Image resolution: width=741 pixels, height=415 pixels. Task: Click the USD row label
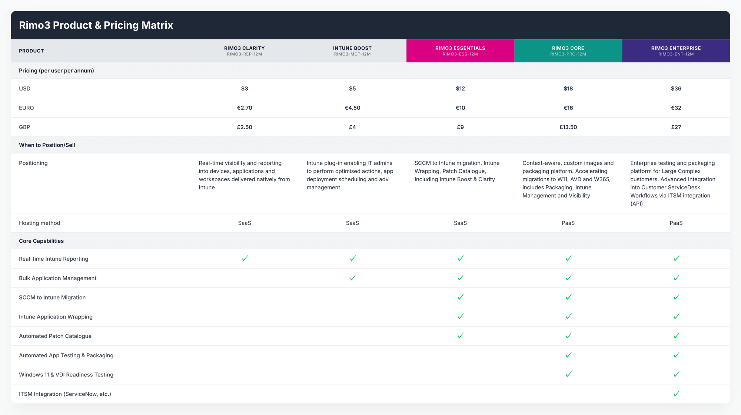click(25, 88)
